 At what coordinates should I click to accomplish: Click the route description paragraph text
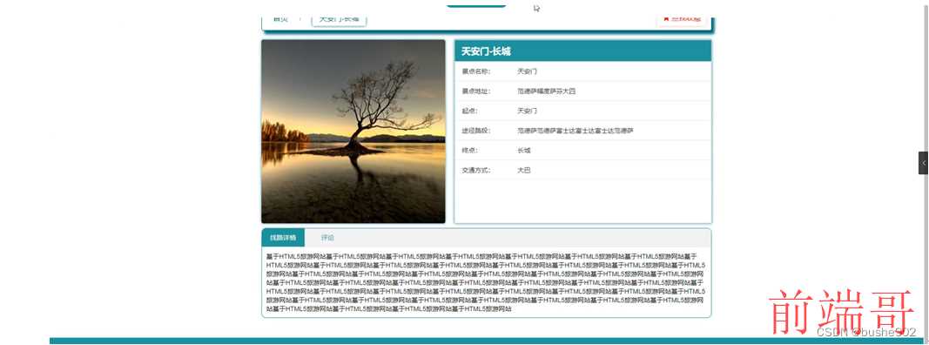(486, 283)
